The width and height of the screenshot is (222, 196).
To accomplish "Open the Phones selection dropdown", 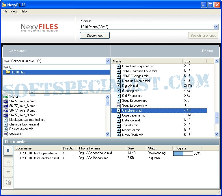I will click(x=216, y=27).
